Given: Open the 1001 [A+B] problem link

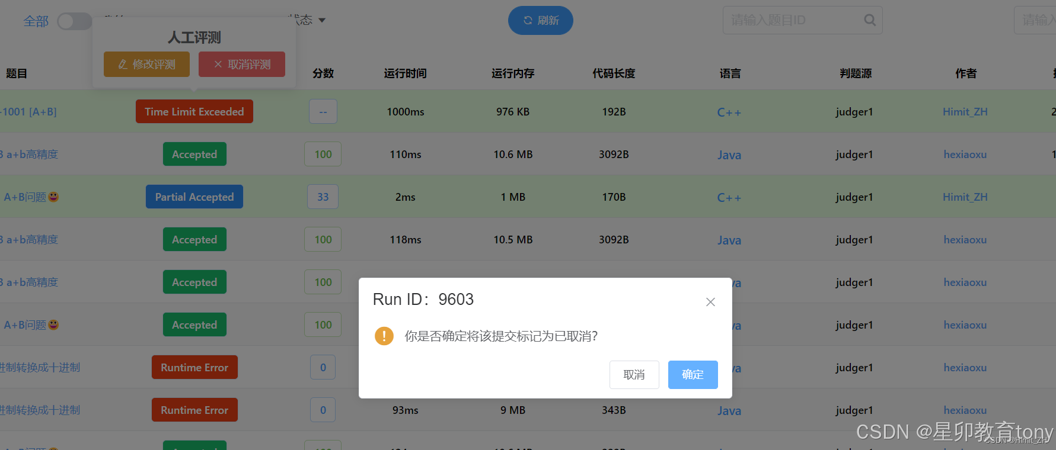Looking at the screenshot, I should point(28,112).
